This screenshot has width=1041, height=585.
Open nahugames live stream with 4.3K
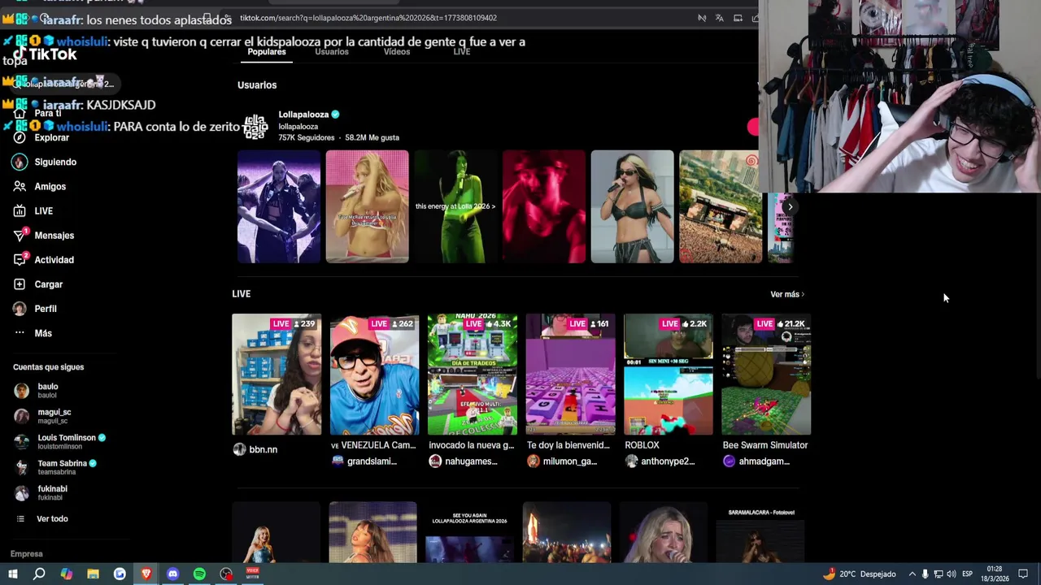(x=473, y=375)
